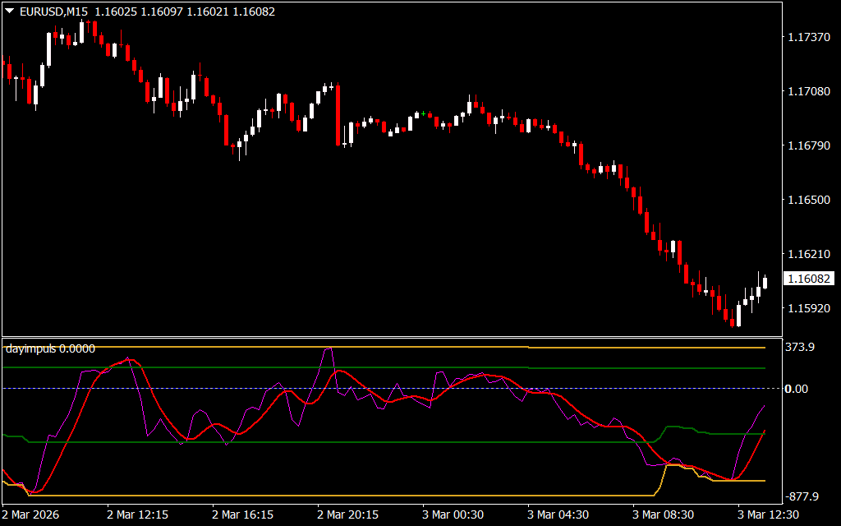Open the chart menu triangle beside EURUSD,M15
This screenshot has height=526, width=841.
pyautogui.click(x=8, y=12)
